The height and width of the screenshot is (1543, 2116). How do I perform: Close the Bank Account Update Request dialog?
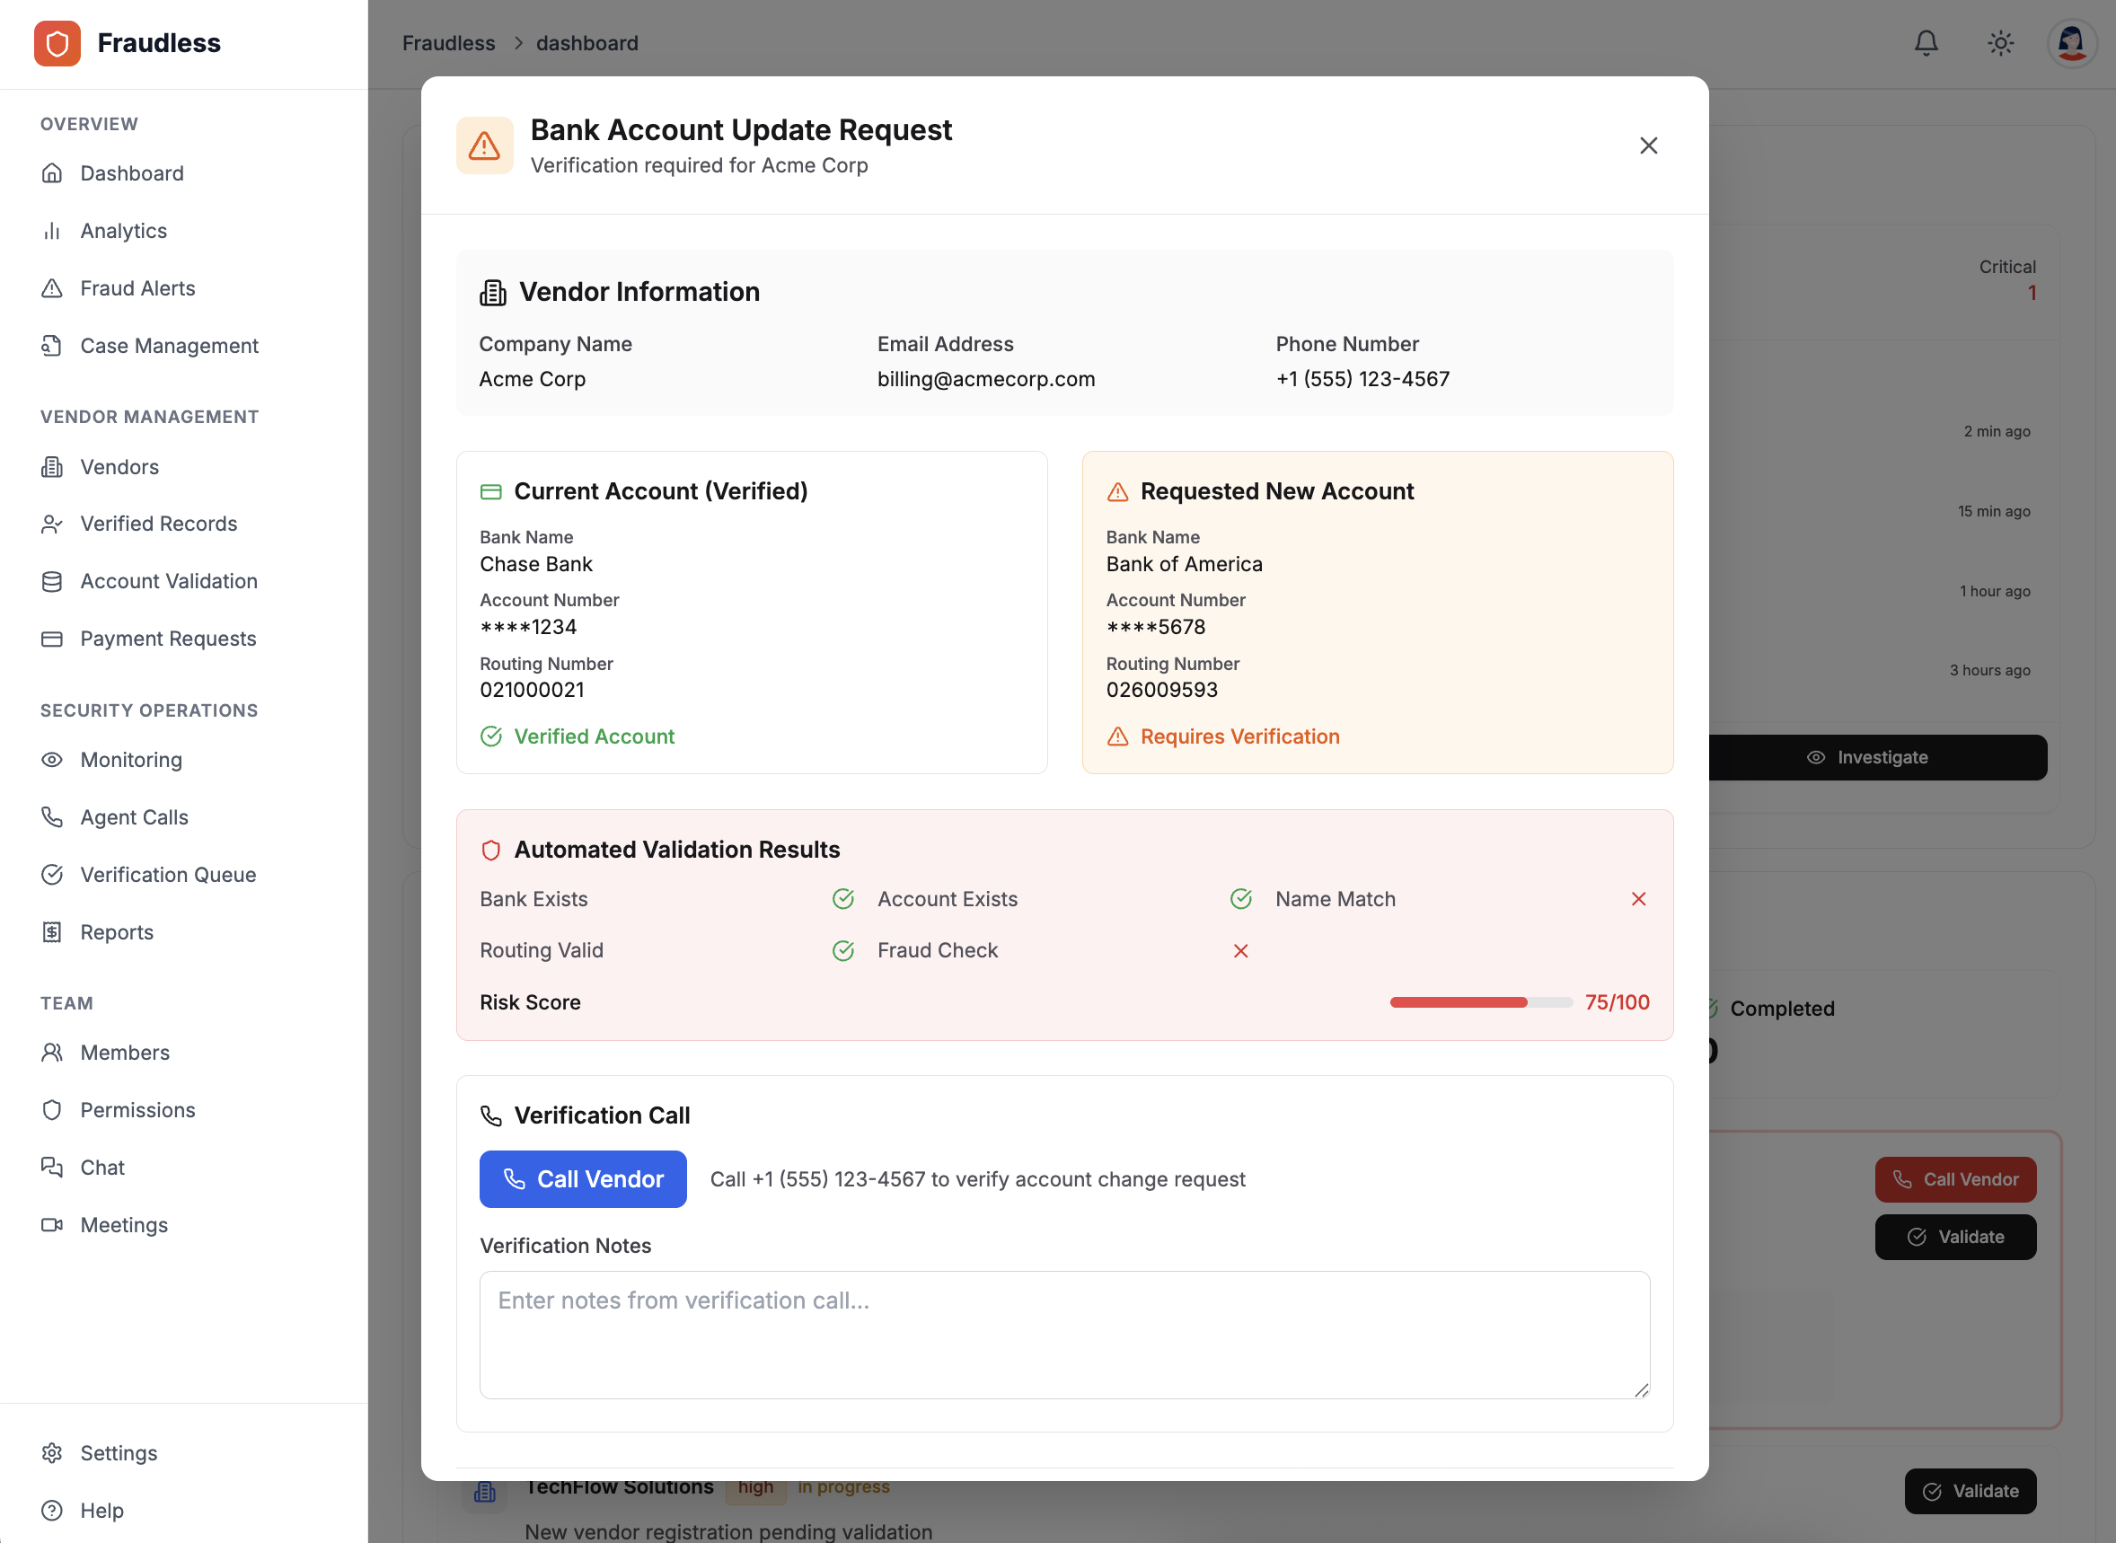click(x=1648, y=145)
